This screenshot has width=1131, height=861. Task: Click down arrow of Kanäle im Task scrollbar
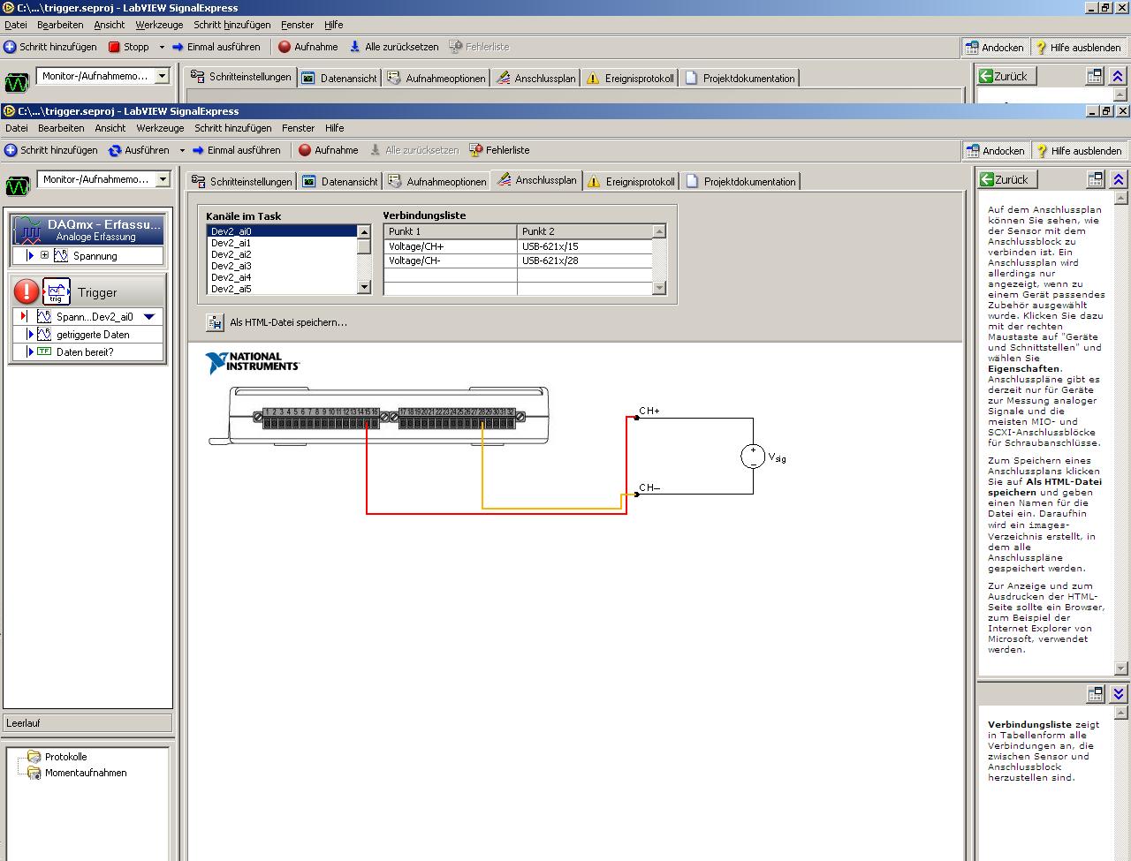(364, 287)
